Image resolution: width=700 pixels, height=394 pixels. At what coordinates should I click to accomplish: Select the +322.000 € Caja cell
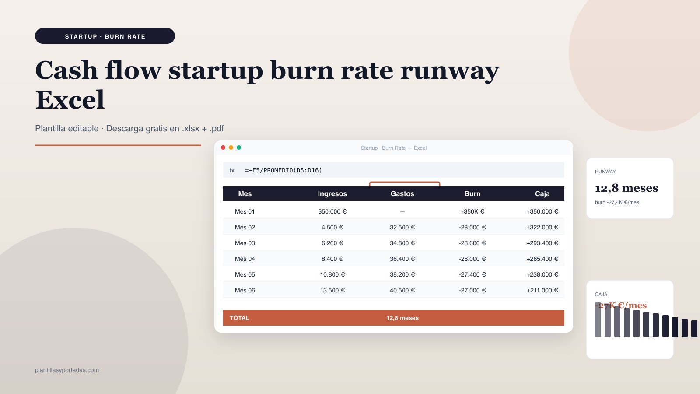[x=542, y=227]
